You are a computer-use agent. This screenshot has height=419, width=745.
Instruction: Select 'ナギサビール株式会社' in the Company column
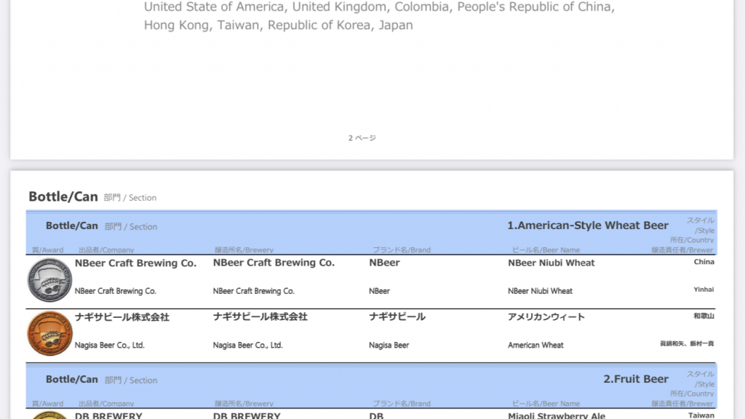[x=122, y=317]
